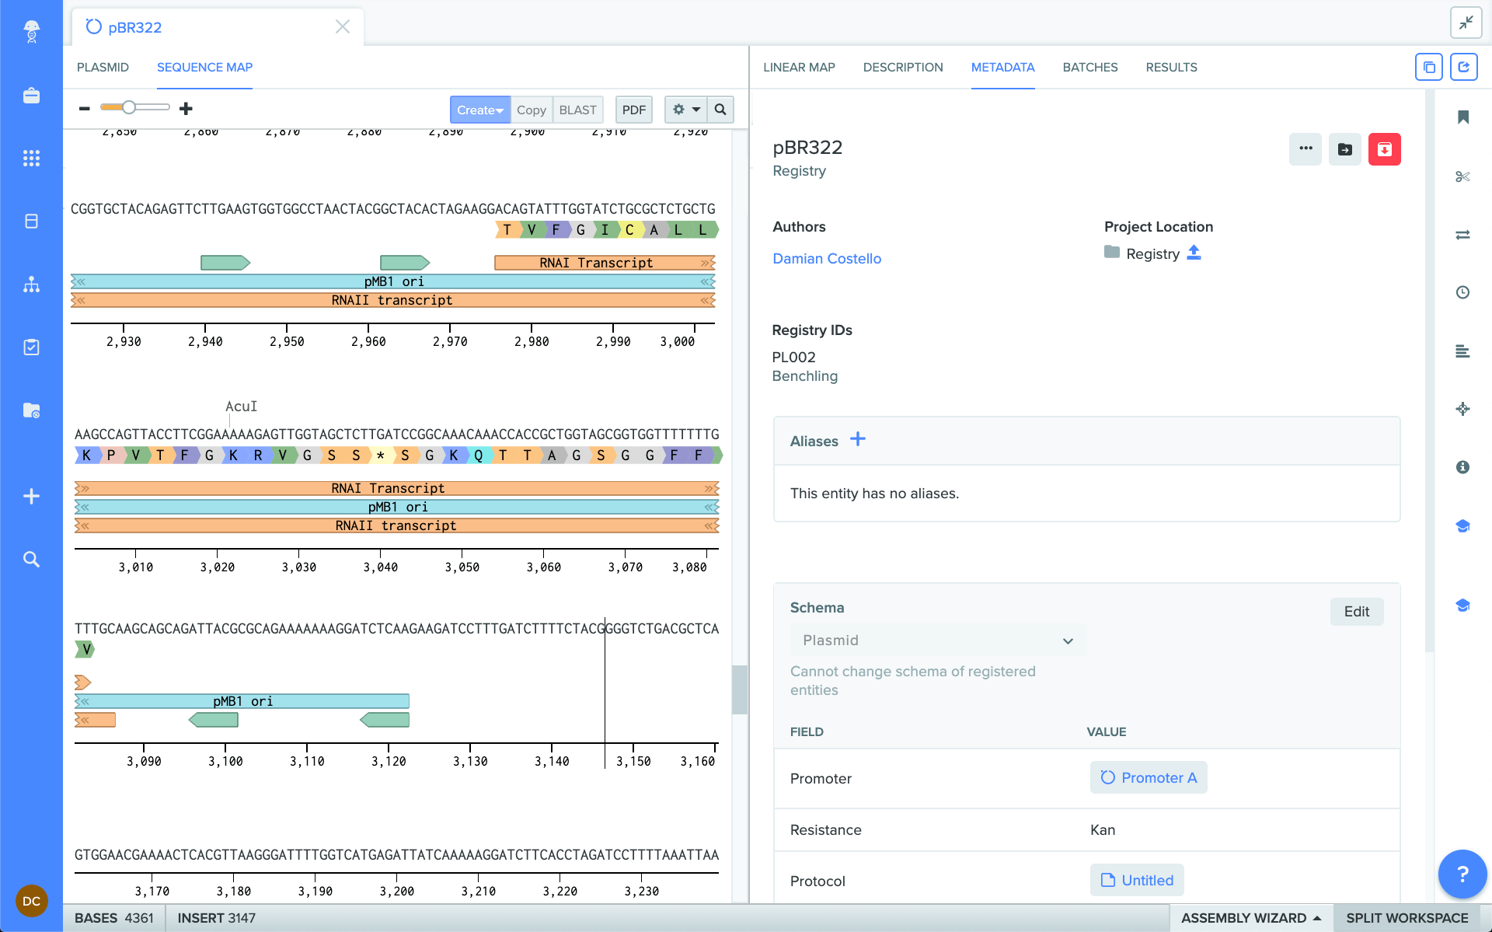Click the share export icon
The height and width of the screenshot is (932, 1492).
click(1463, 67)
